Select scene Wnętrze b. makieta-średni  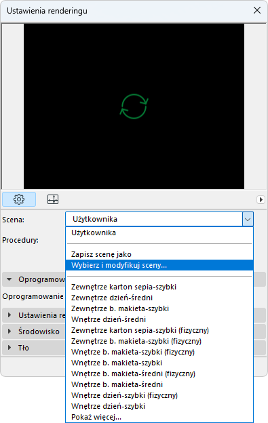pyautogui.click(x=159, y=384)
